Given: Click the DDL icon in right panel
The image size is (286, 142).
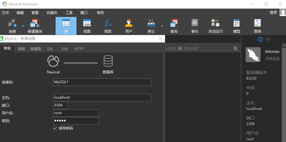Looking at the screenshot, I should pos(268,39).
